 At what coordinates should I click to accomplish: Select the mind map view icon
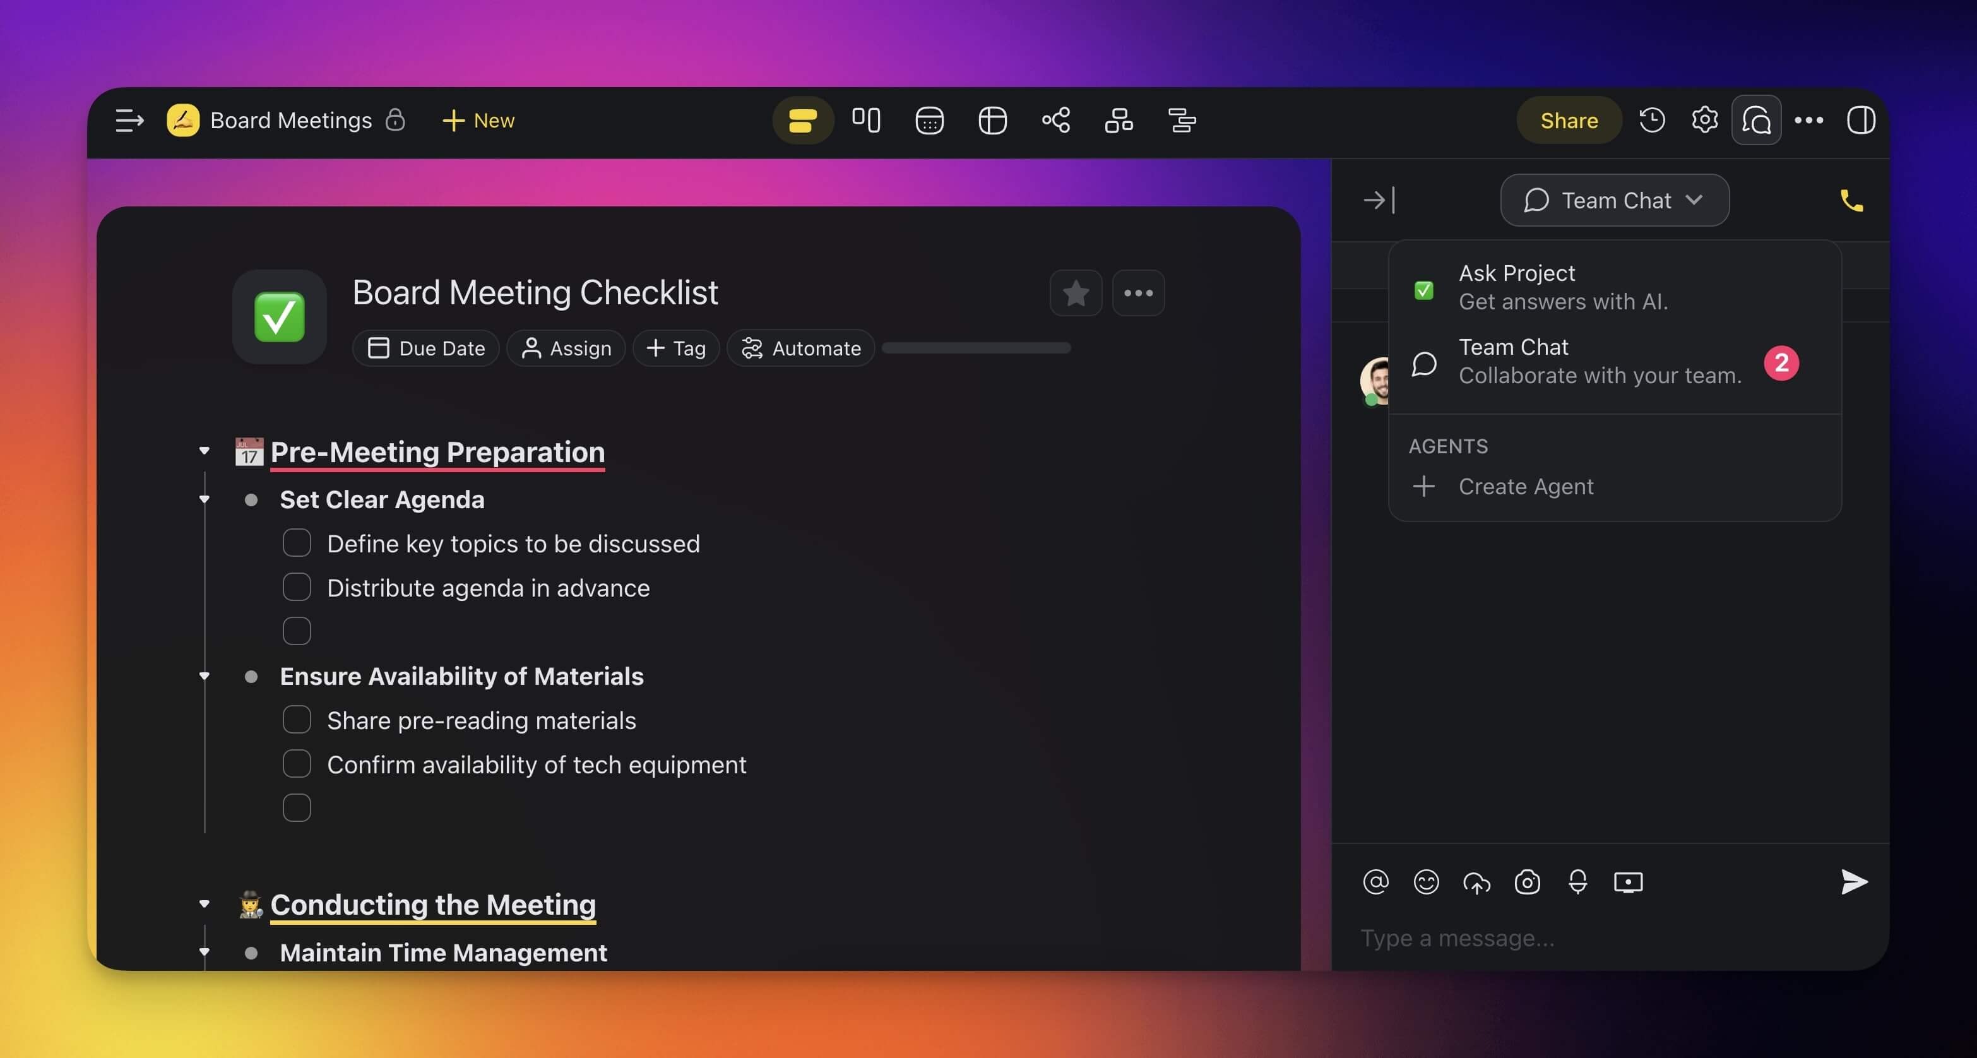[x=1055, y=121]
